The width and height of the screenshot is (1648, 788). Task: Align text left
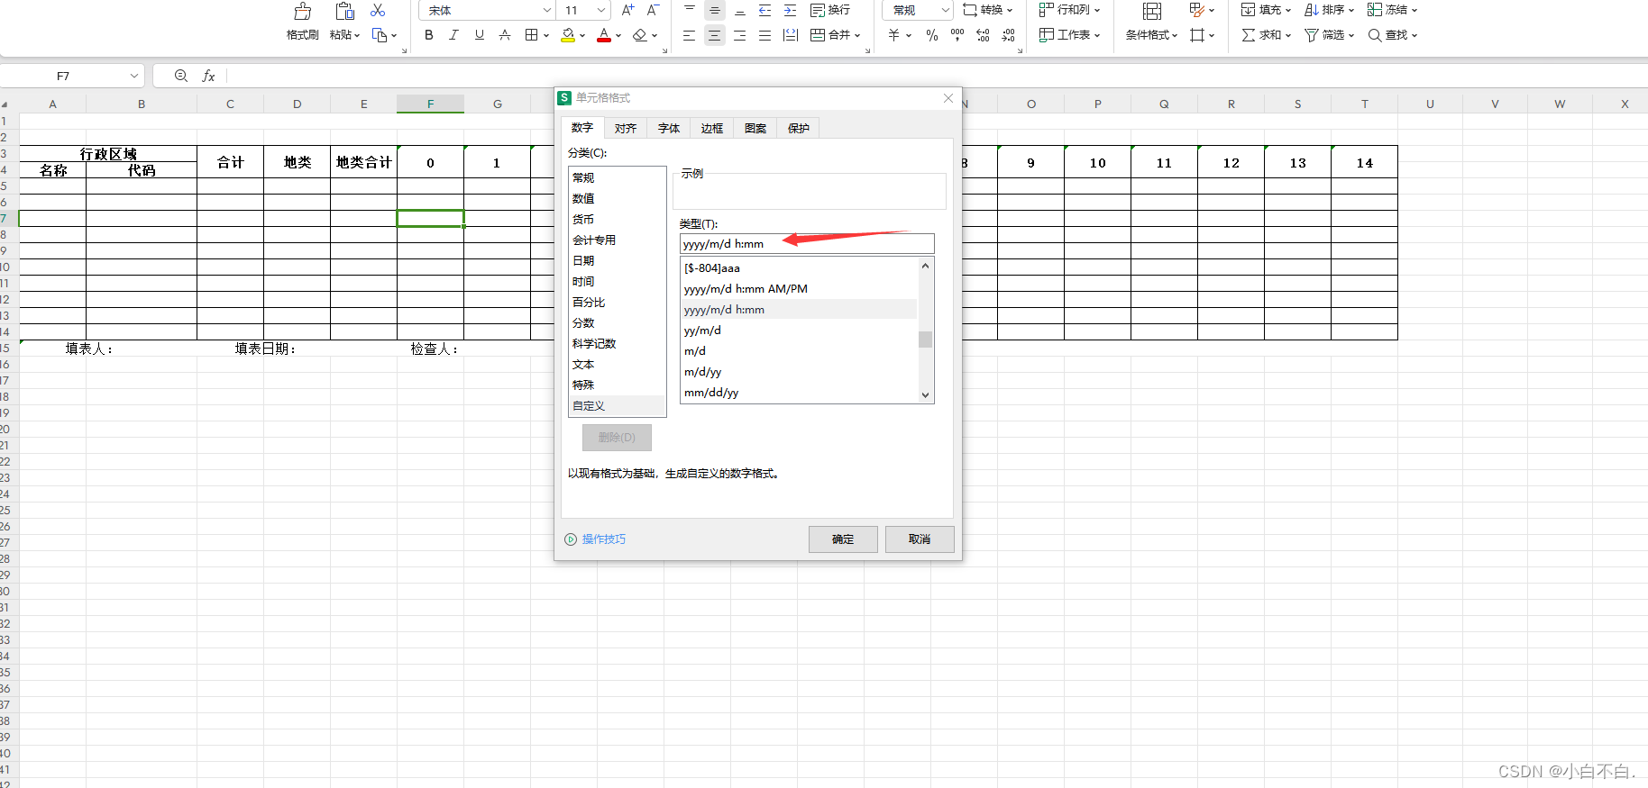coord(690,35)
